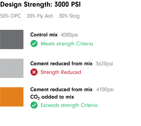Click the Control mix title
141x126 pixels.
(x=44, y=35)
